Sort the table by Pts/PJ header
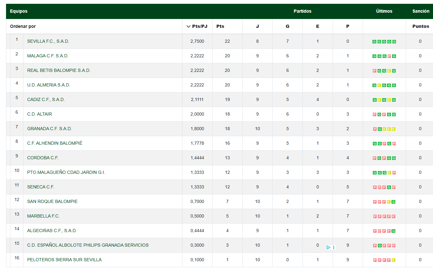This screenshot has height=272, width=433. click(x=200, y=26)
